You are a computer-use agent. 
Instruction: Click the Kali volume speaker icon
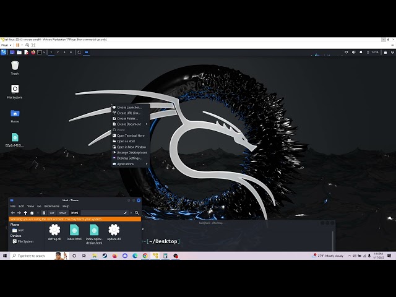coord(353,52)
